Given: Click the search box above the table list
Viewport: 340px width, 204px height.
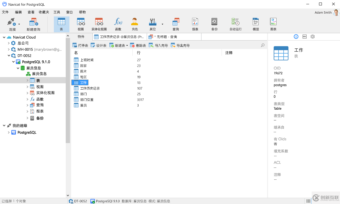Looking at the screenshot, I should pyautogui.click(x=262, y=45).
